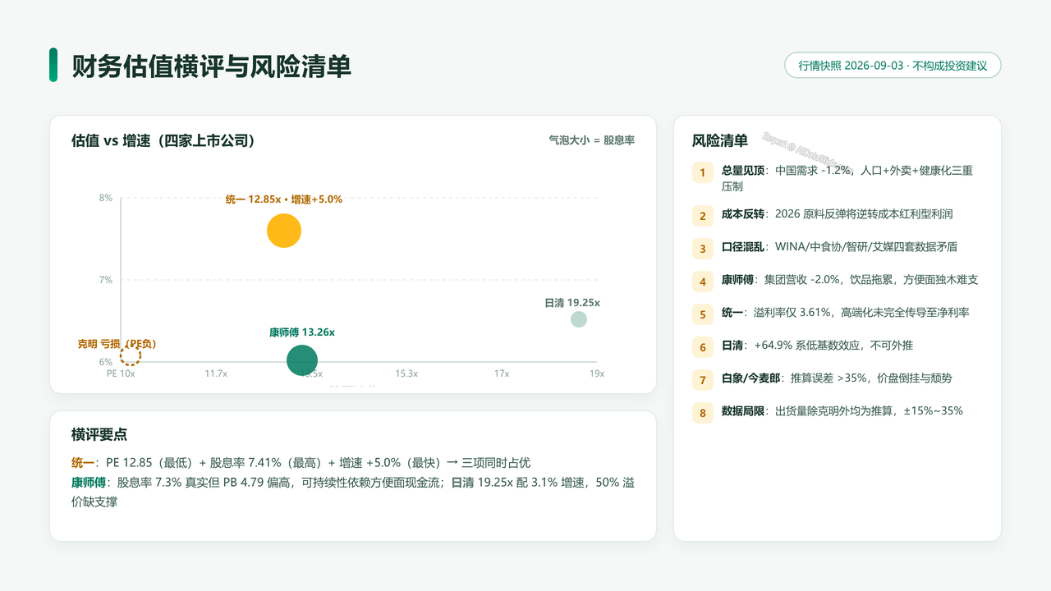Click the 7% y-axis tick label
The height and width of the screenshot is (591, 1051).
point(106,280)
